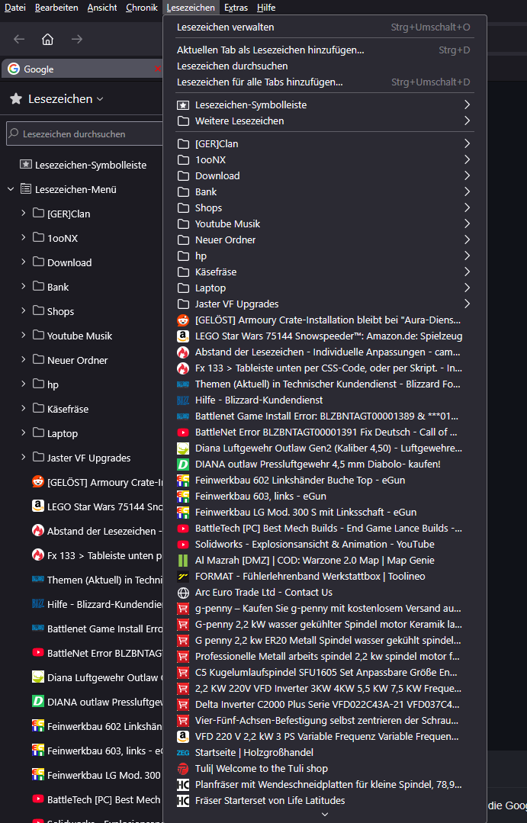Image resolution: width=527 pixels, height=823 pixels.
Task: Click the Home button in the toolbar
Action: coord(47,39)
